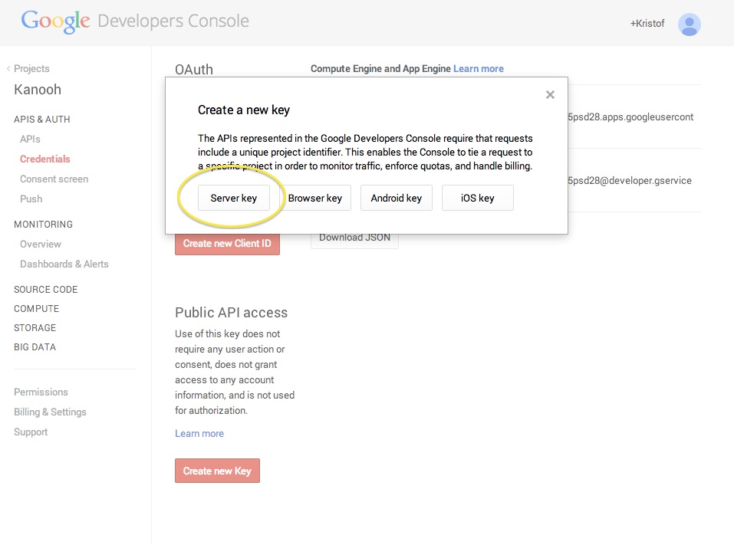Click Create new Client ID button
Image resolution: width=734 pixels, height=545 pixels.
coord(227,244)
